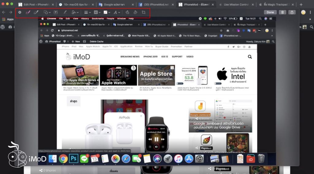Open the Sign signature dropdown
The width and height of the screenshot is (314, 174).
pos(75,12)
